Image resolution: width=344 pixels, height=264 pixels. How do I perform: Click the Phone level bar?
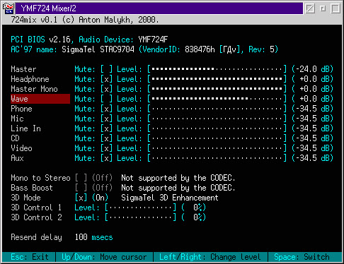217,109
